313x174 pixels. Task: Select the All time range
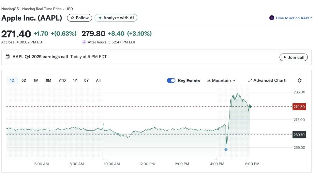[98, 80]
